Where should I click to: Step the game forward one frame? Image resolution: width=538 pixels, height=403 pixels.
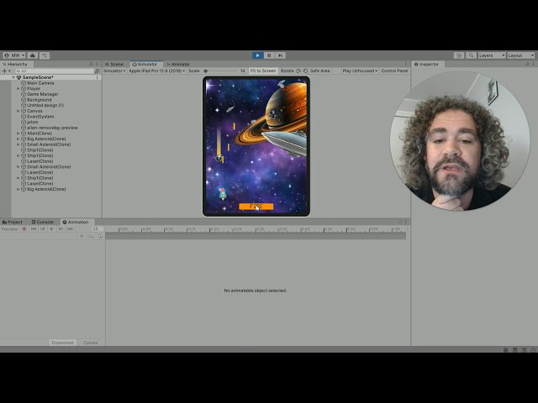tap(280, 55)
